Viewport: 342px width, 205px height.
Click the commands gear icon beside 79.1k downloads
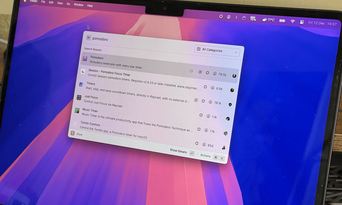pyautogui.click(x=203, y=101)
